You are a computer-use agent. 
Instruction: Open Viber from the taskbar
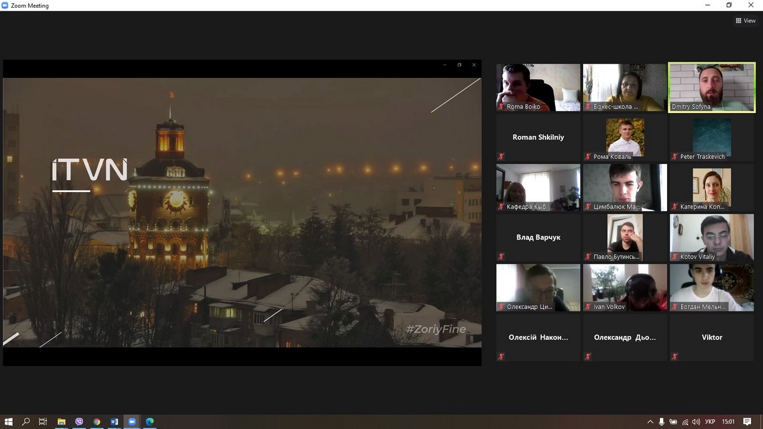coord(79,421)
